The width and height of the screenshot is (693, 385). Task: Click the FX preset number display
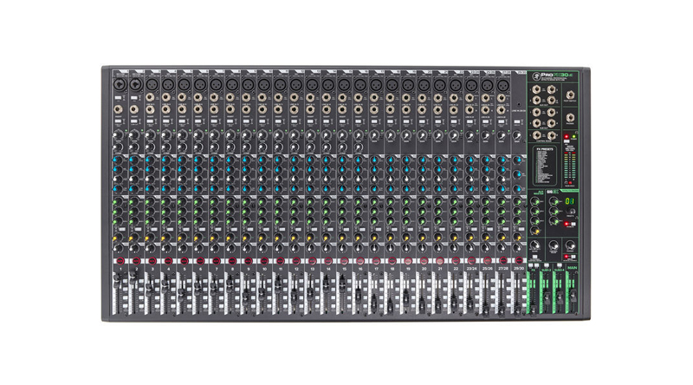570,202
